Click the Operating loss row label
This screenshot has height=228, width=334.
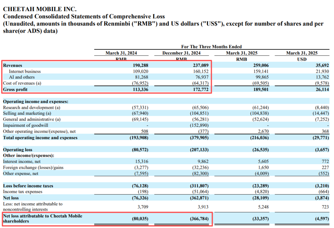(x=17, y=150)
